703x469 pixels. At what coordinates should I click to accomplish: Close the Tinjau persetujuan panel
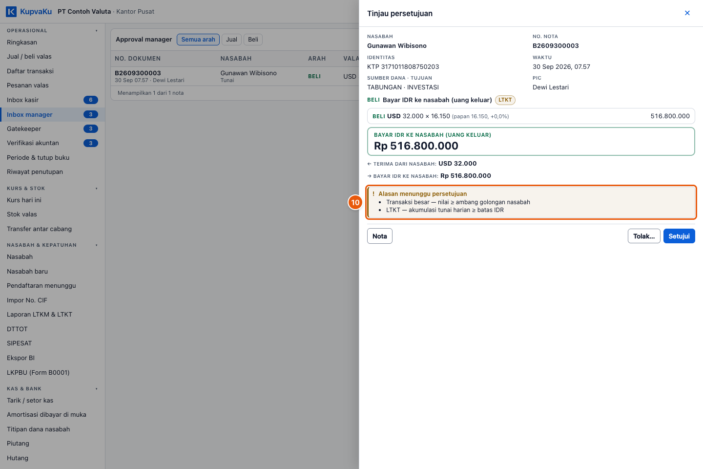[x=687, y=13]
